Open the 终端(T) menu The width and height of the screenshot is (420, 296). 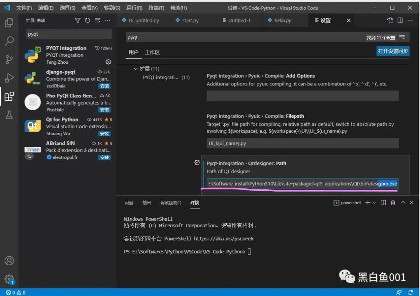click(156, 8)
